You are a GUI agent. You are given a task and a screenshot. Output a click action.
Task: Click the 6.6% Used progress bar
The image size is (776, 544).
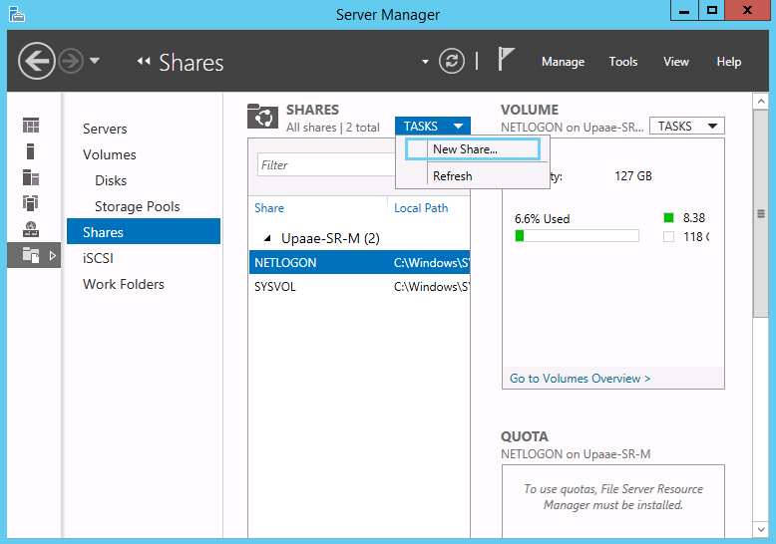click(x=577, y=236)
